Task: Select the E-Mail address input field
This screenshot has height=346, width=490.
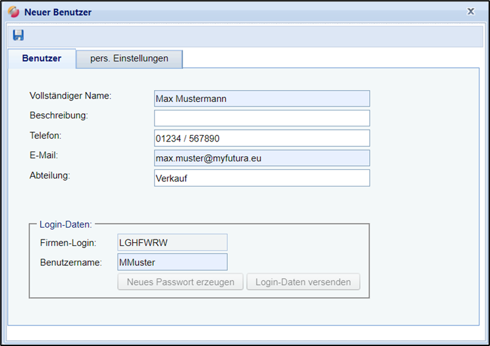Action: pos(262,158)
